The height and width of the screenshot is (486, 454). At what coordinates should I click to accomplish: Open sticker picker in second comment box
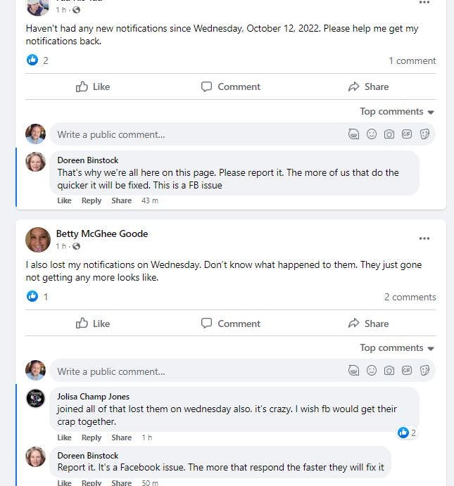click(424, 371)
